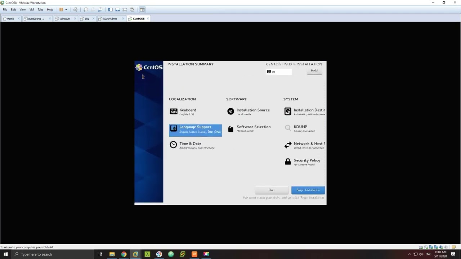Send Ctrl+Alt+Del to the virtual machine

pos(75,9)
